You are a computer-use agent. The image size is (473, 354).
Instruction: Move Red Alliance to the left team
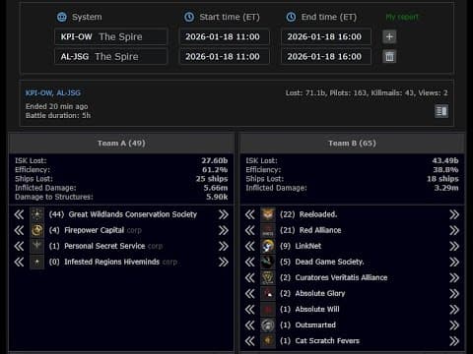click(250, 230)
